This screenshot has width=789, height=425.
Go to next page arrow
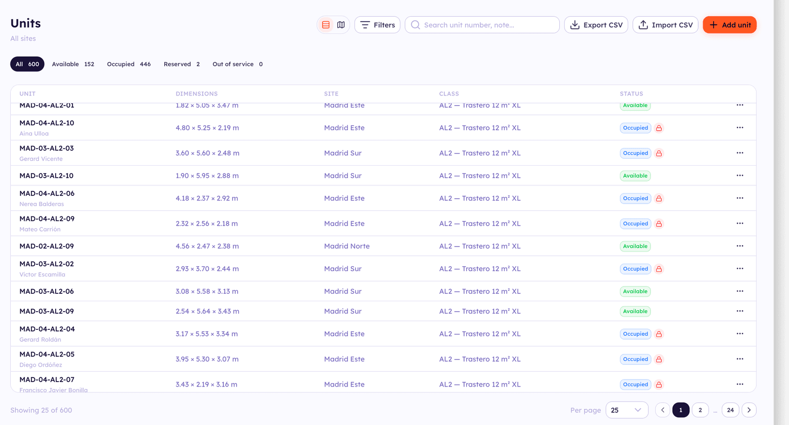tap(749, 410)
